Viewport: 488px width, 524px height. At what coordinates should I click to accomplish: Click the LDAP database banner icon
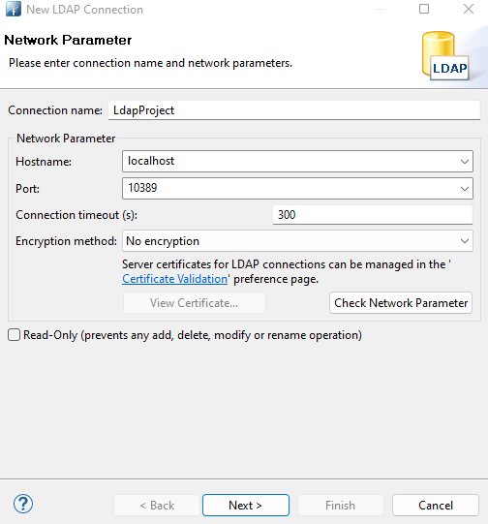click(x=445, y=56)
